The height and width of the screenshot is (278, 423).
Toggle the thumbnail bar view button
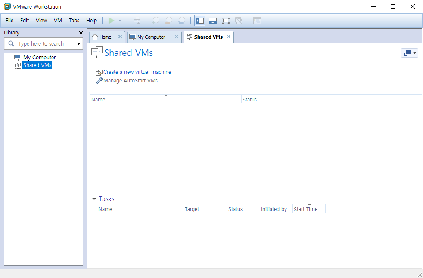click(213, 21)
